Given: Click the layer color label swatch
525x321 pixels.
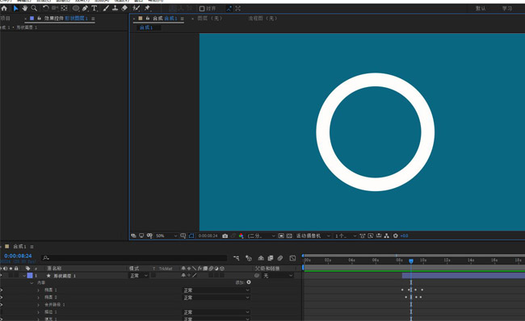Looking at the screenshot, I should tap(30, 276).
